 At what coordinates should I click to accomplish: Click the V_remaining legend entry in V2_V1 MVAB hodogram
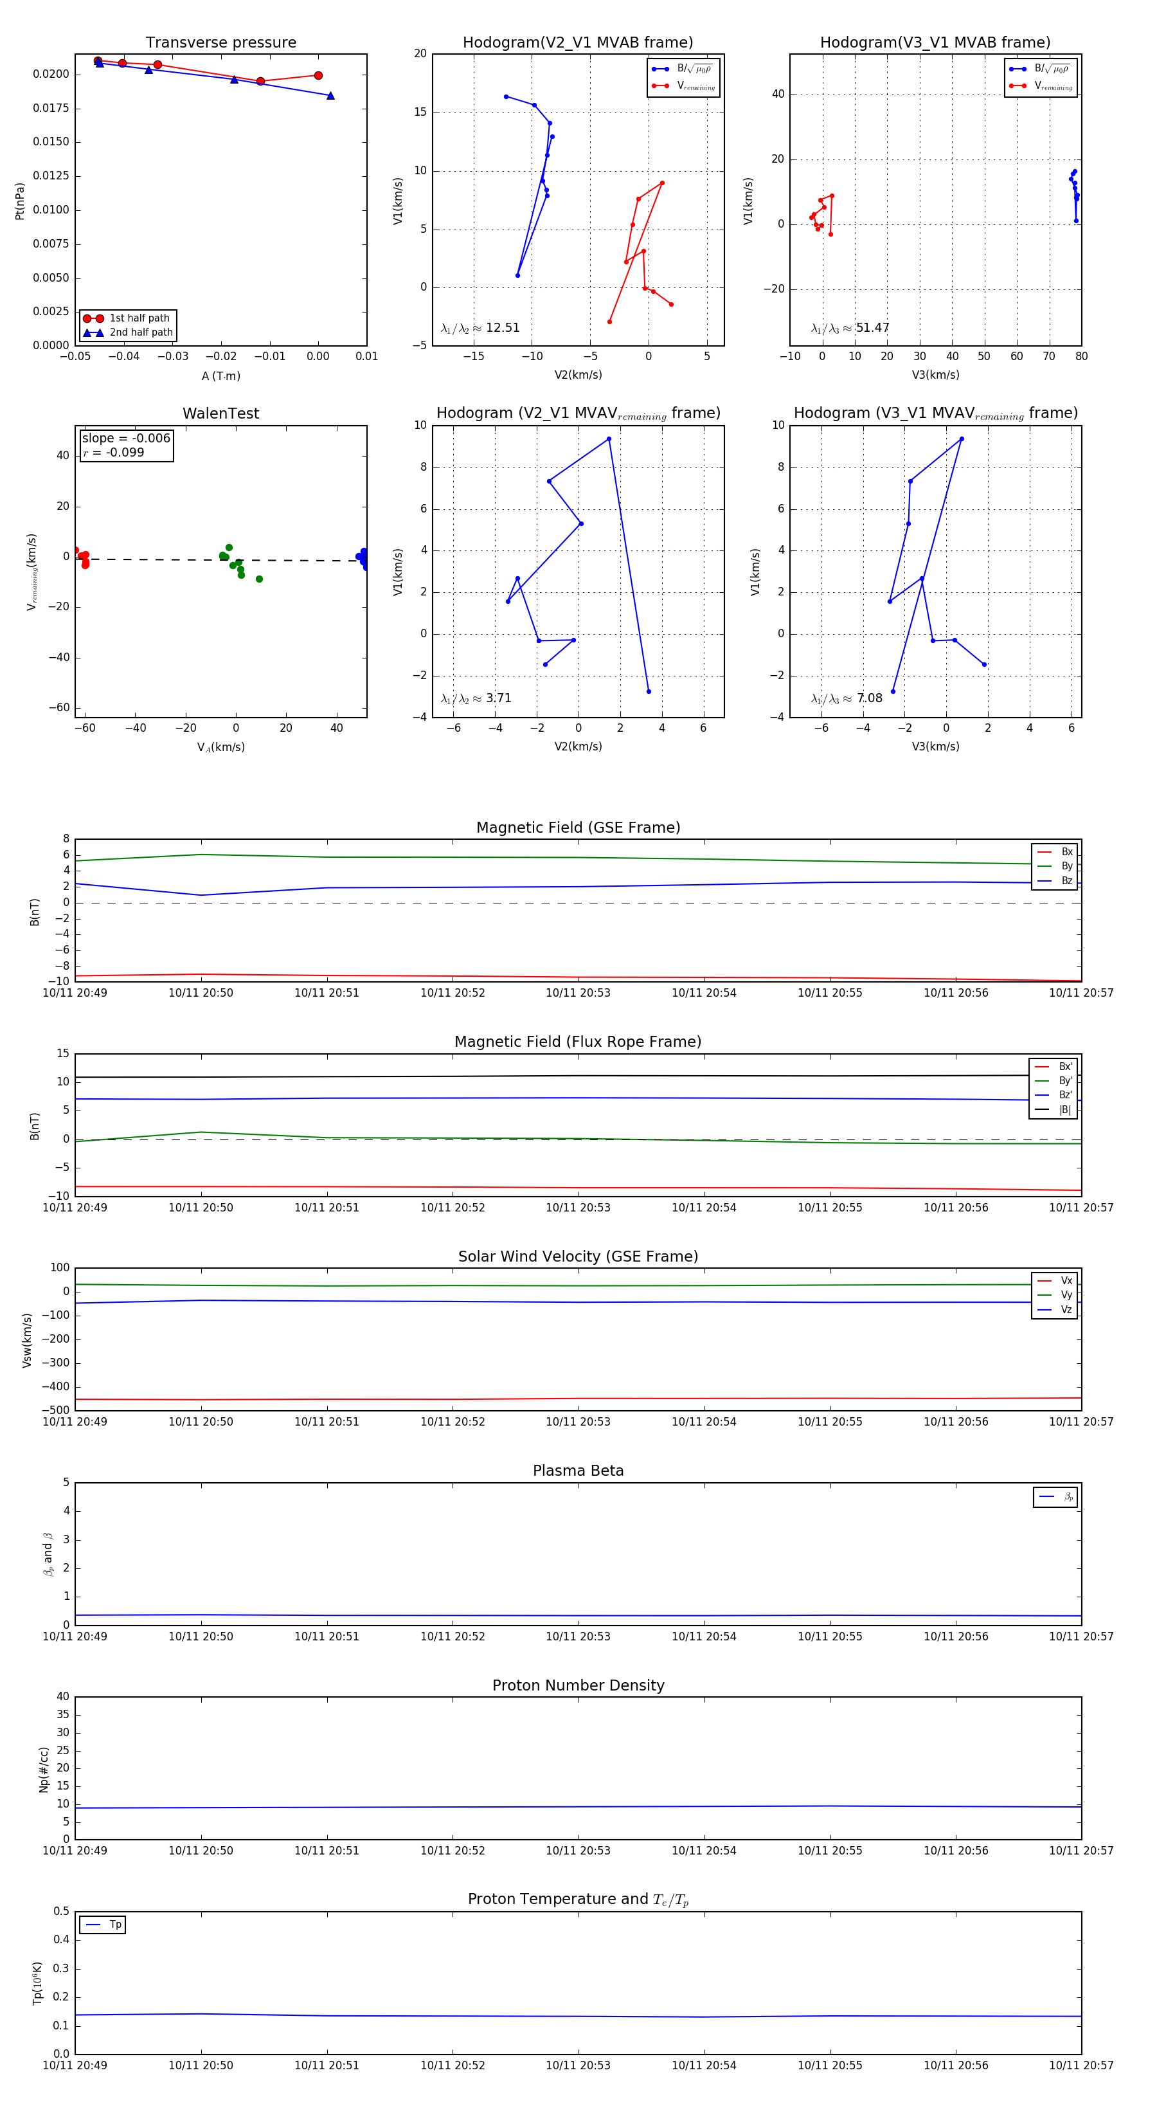(683, 86)
